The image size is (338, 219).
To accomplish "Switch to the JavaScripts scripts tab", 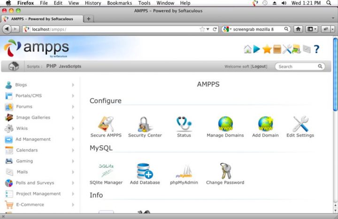I will [70, 67].
